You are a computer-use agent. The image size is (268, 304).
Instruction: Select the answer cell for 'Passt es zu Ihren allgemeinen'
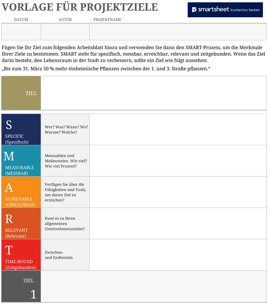click(x=178, y=224)
